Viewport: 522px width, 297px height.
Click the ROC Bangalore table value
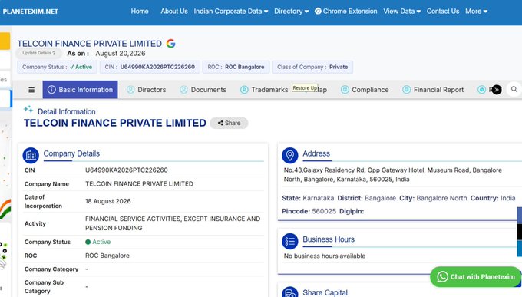pyautogui.click(x=107, y=256)
